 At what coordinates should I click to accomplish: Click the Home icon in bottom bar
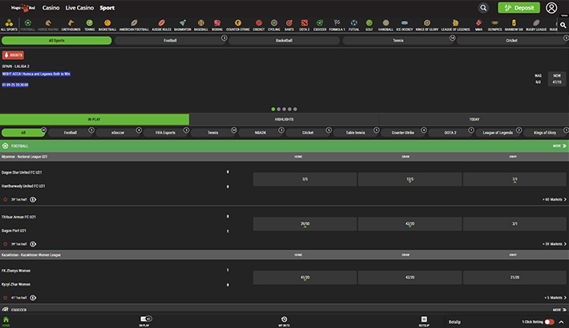coord(6,322)
